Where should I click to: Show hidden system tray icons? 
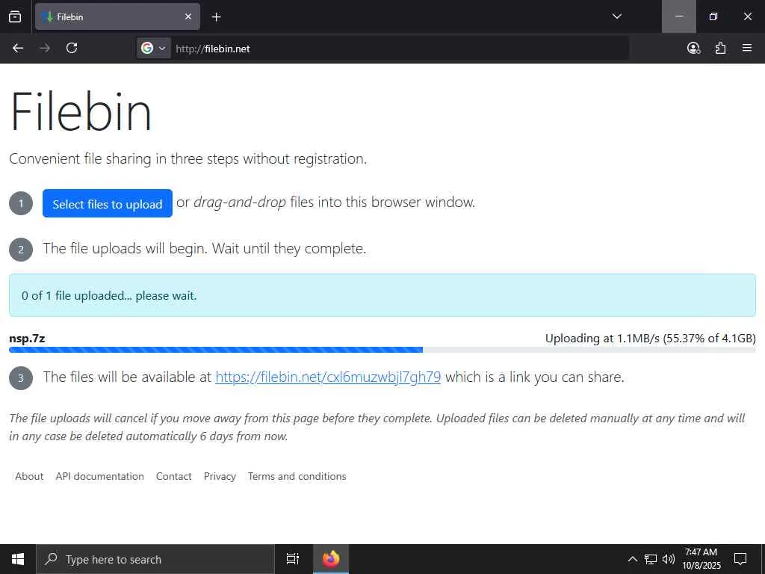click(632, 559)
